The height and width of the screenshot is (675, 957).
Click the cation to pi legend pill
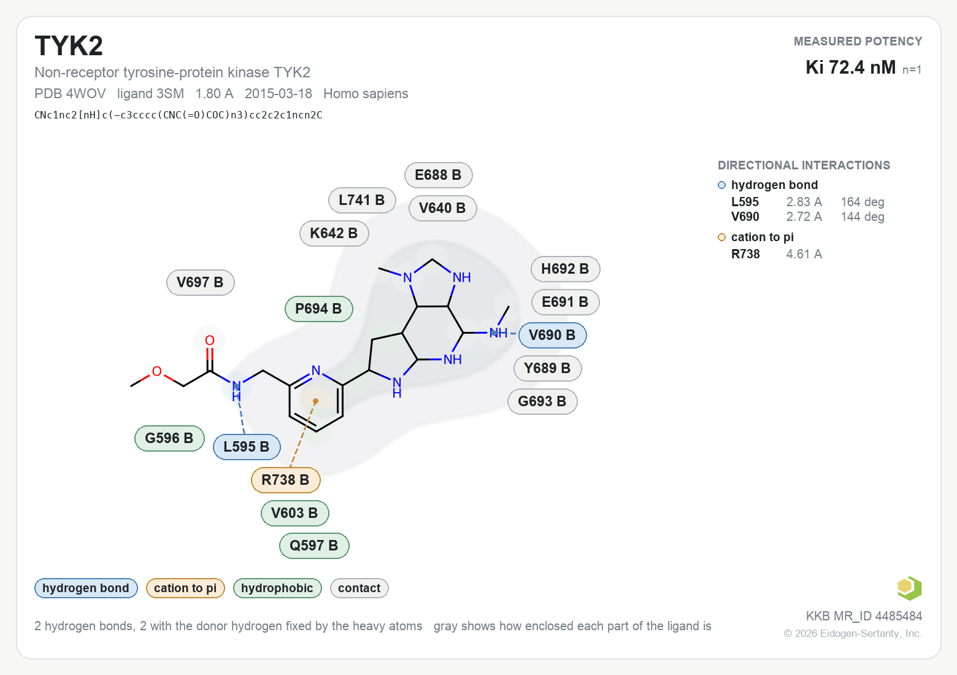tap(185, 588)
